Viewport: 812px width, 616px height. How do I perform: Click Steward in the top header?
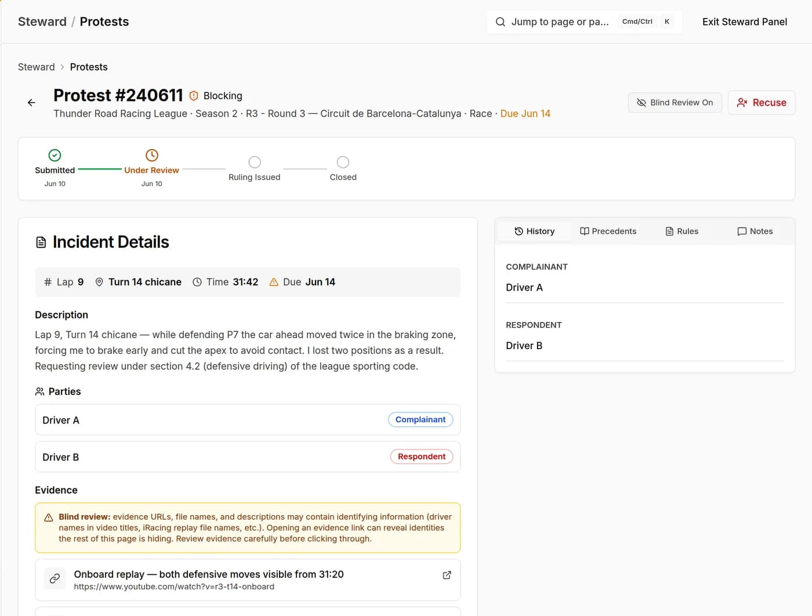(x=42, y=22)
